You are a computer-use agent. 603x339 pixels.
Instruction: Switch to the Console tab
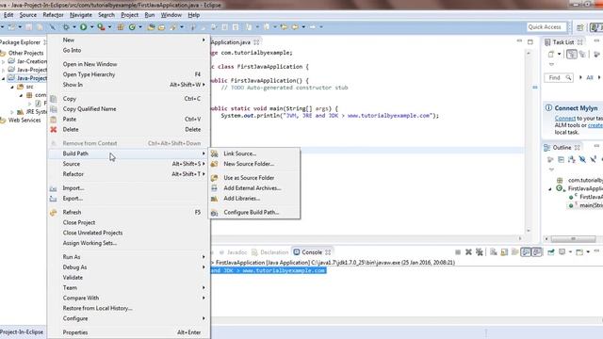[312, 252]
